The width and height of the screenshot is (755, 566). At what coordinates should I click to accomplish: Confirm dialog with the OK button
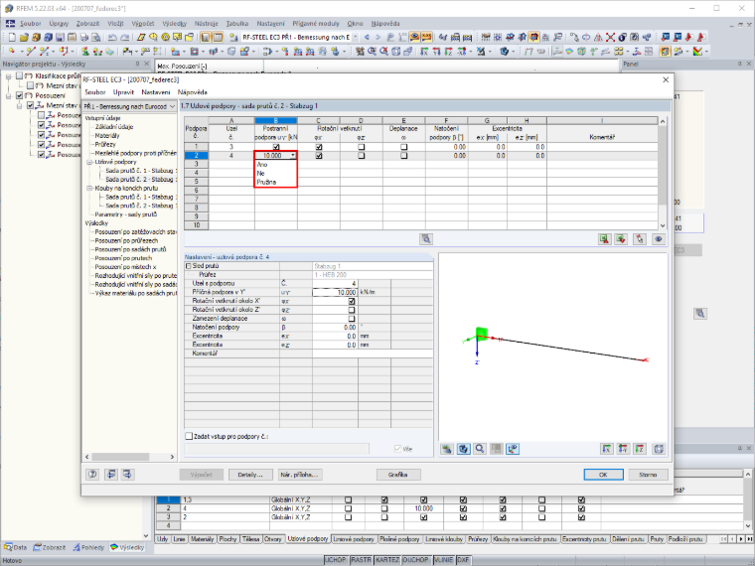(x=603, y=475)
